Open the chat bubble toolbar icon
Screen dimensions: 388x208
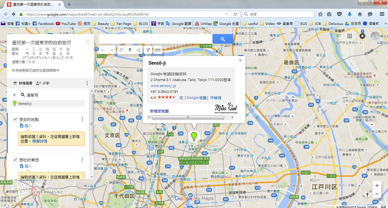tap(370, 14)
